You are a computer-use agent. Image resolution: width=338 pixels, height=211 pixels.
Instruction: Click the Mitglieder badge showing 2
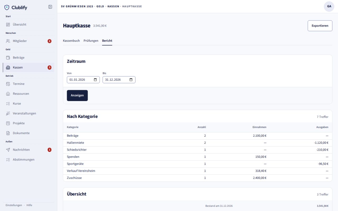[x=49, y=41]
